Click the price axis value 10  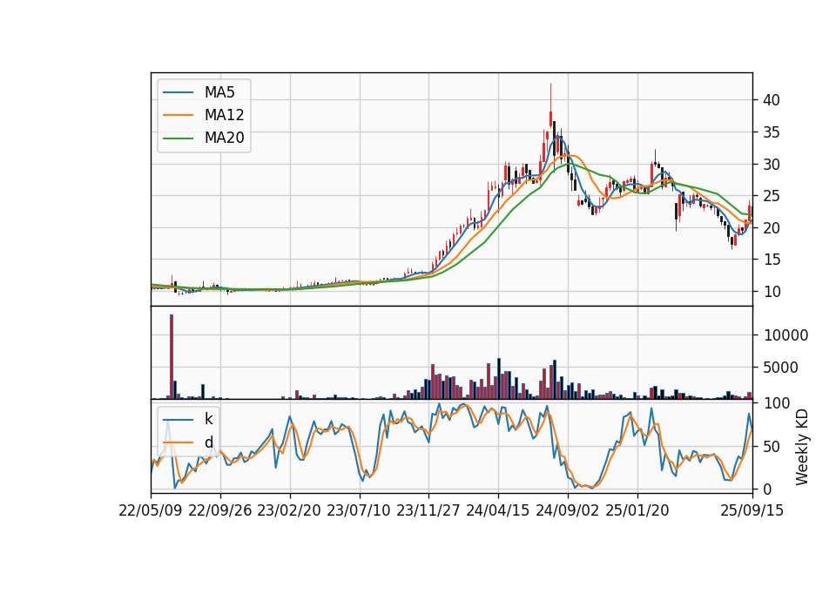pyautogui.click(x=772, y=291)
